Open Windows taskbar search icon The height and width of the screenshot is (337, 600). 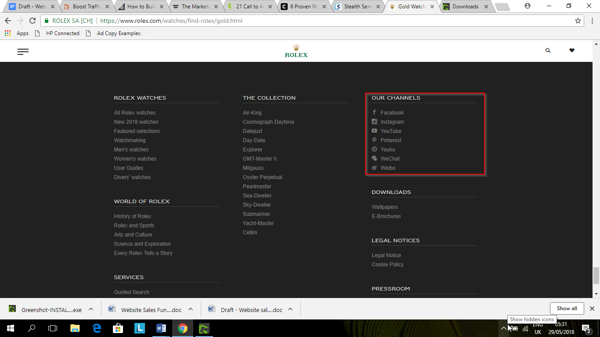tap(32, 328)
